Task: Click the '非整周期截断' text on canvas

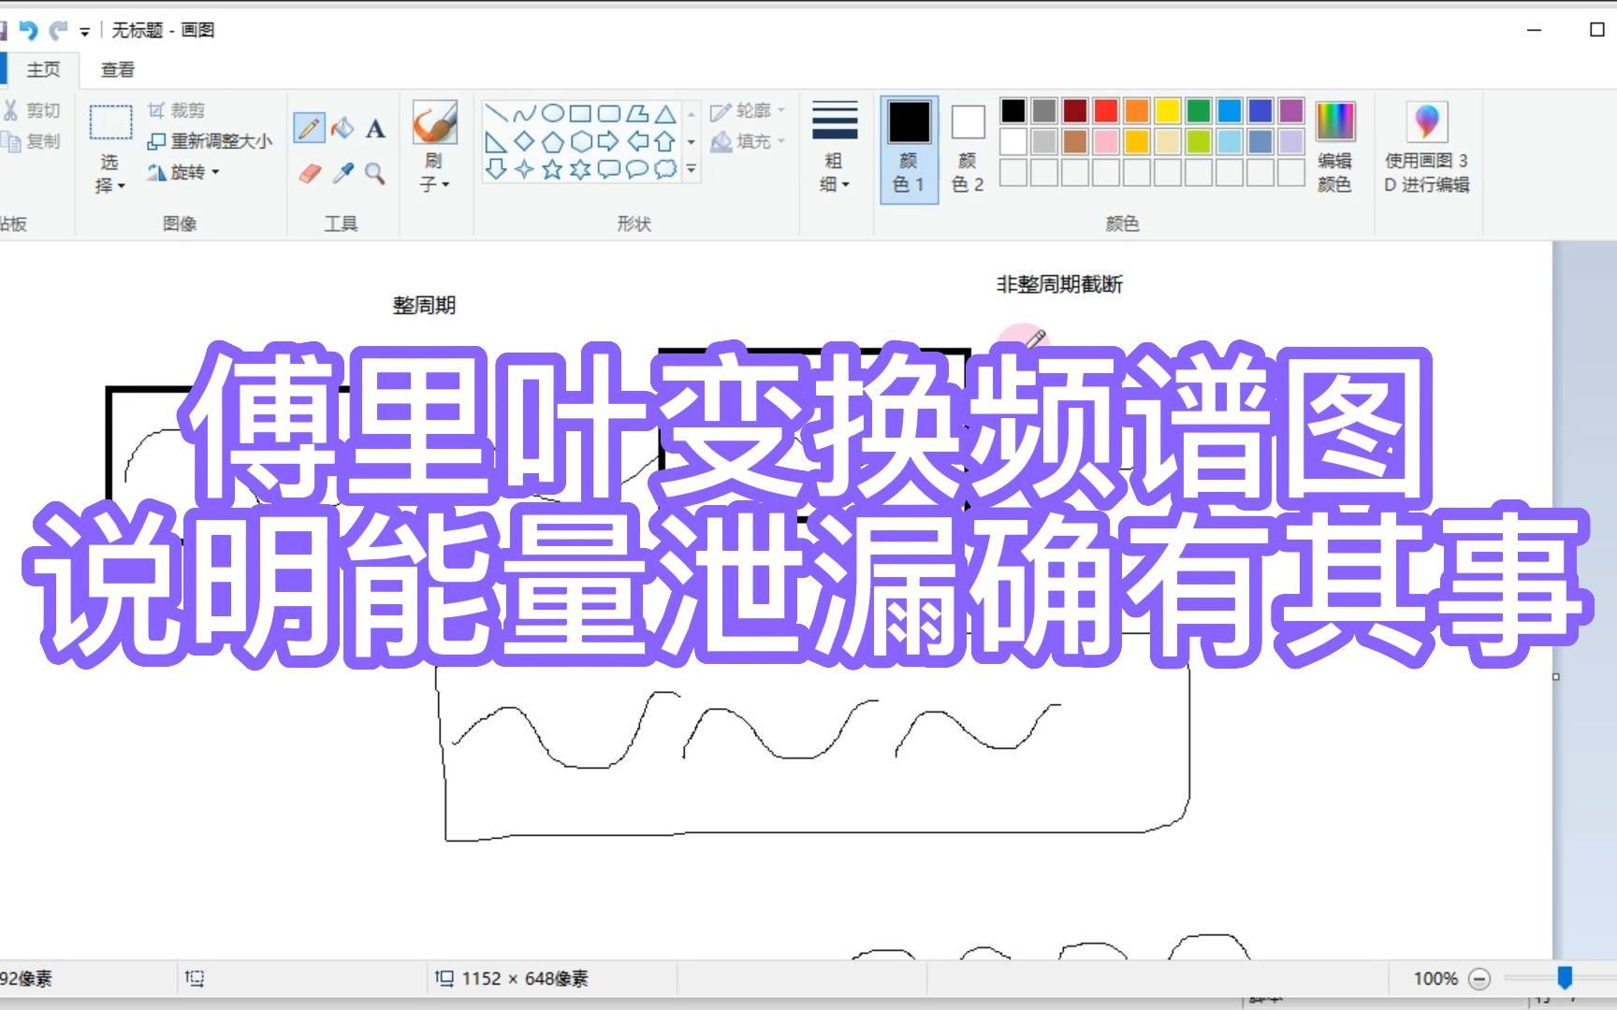Action: [1059, 284]
